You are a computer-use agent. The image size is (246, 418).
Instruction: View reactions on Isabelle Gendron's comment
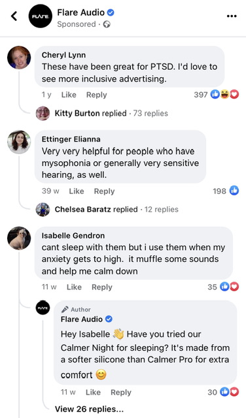[x=223, y=287]
